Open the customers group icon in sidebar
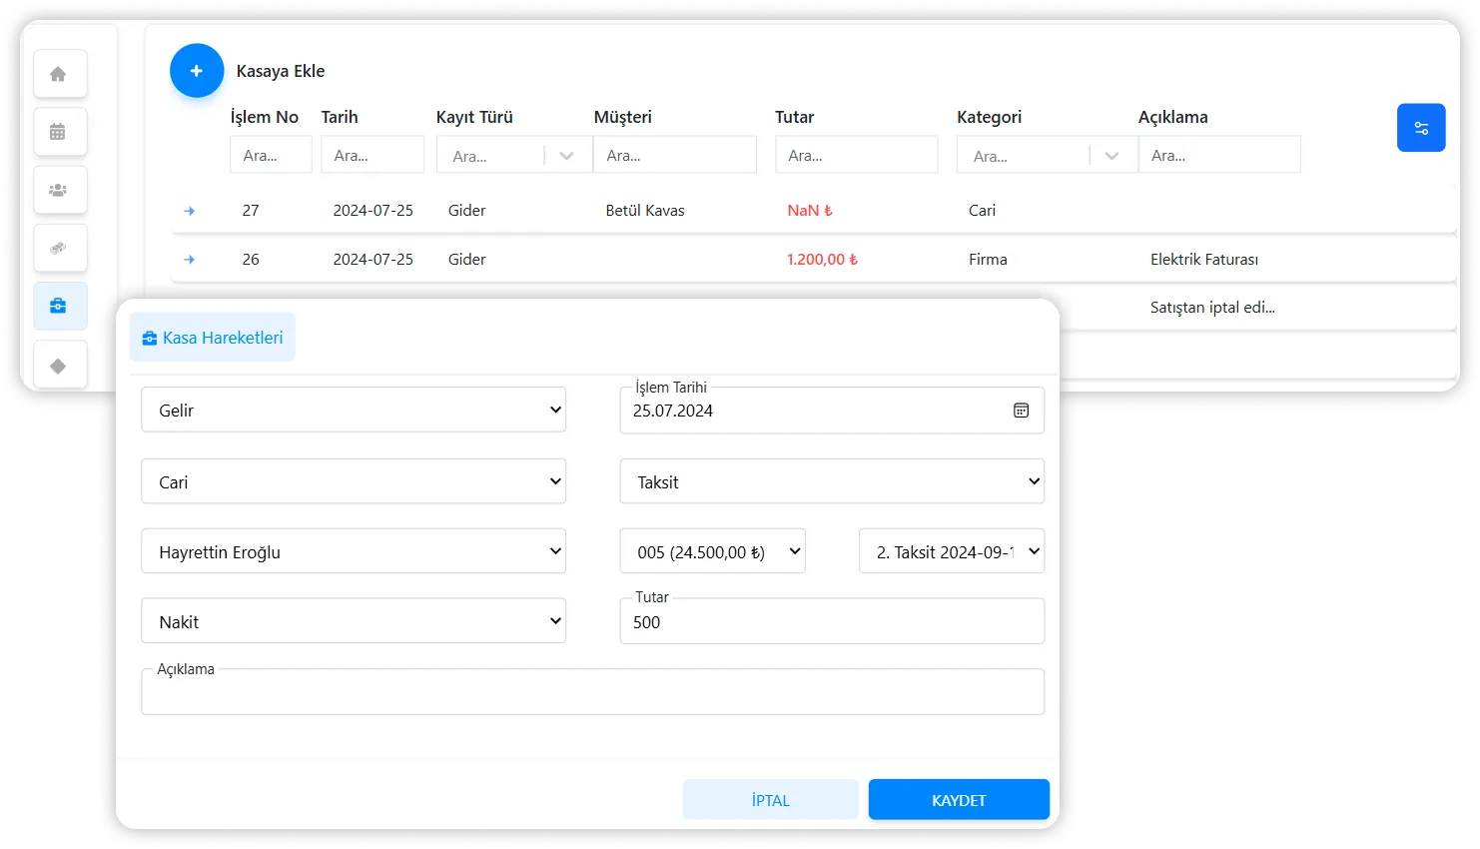Screen dimensions: 1480x849 [x=59, y=190]
